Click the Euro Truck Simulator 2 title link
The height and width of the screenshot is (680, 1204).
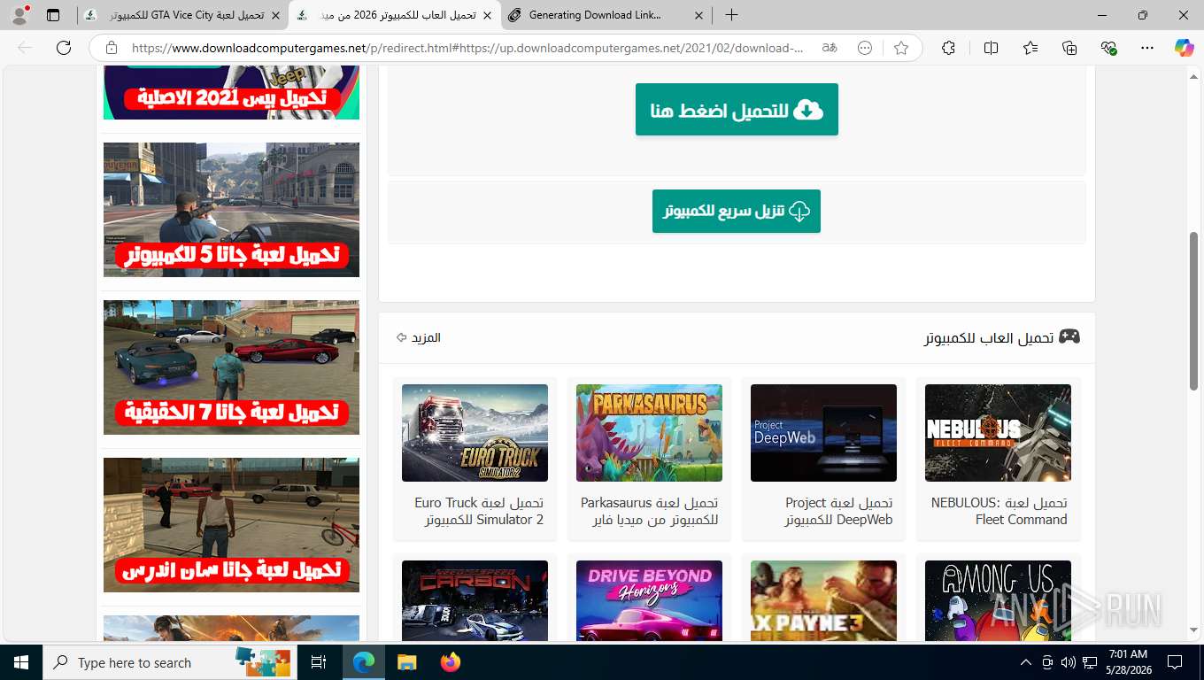point(479,511)
